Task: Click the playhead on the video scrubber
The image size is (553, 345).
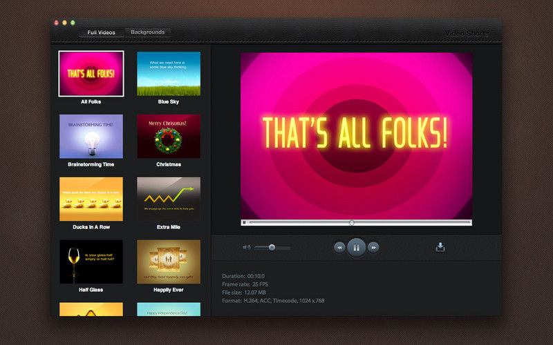Action: coord(351,222)
